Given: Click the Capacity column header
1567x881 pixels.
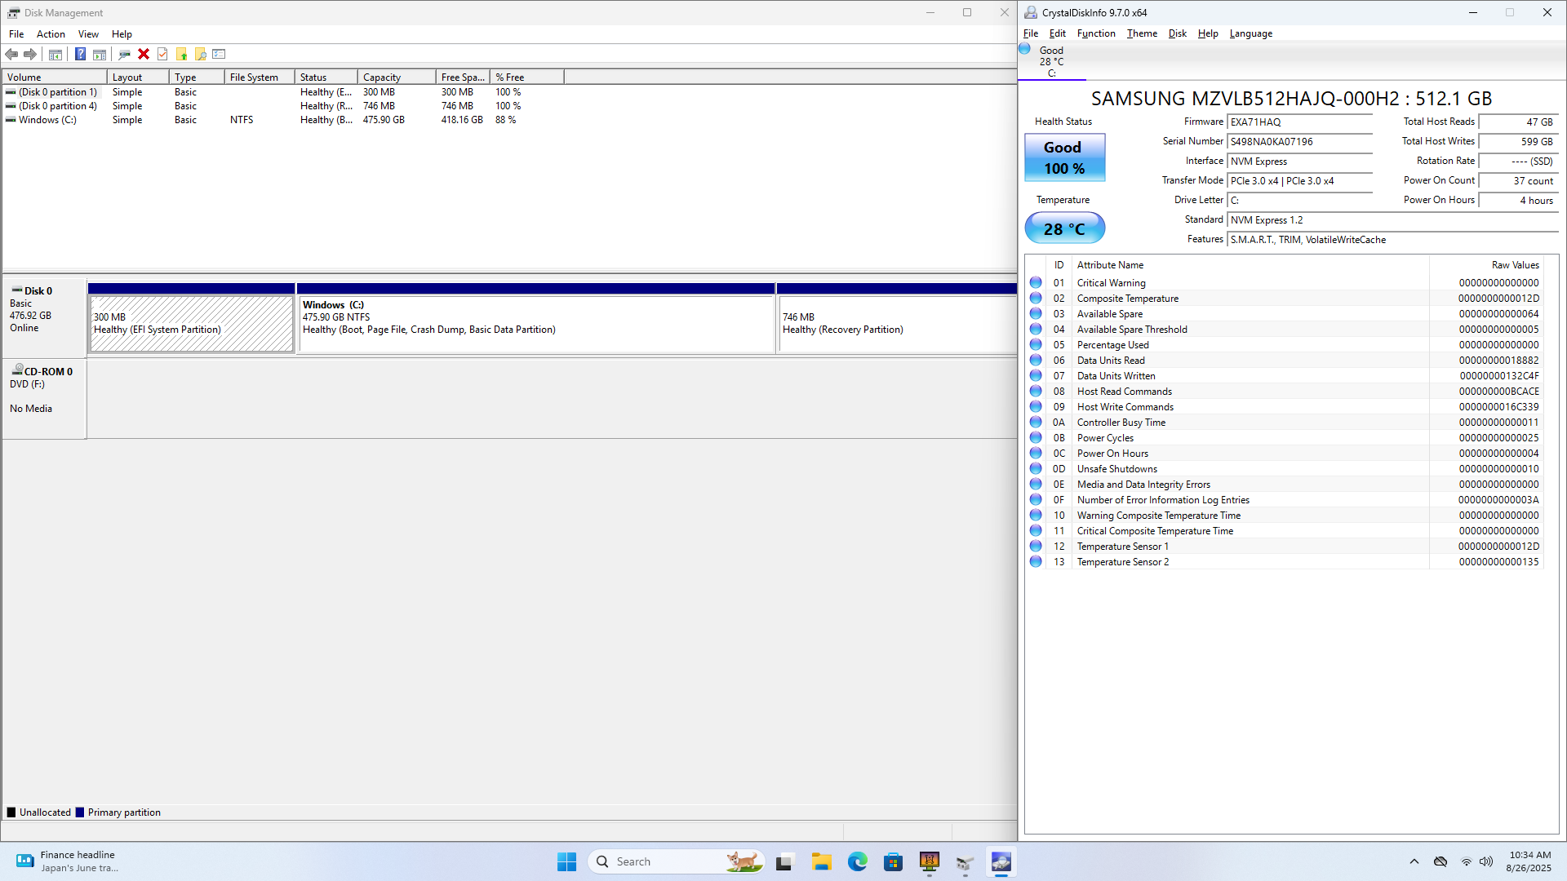Looking at the screenshot, I should 395,77.
